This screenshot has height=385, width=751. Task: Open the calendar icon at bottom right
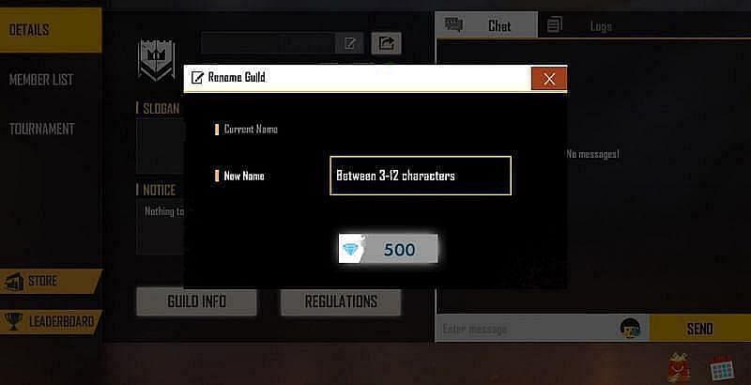(722, 369)
